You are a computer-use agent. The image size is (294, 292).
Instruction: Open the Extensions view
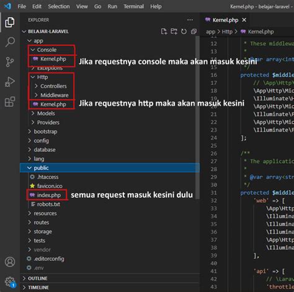(10, 102)
